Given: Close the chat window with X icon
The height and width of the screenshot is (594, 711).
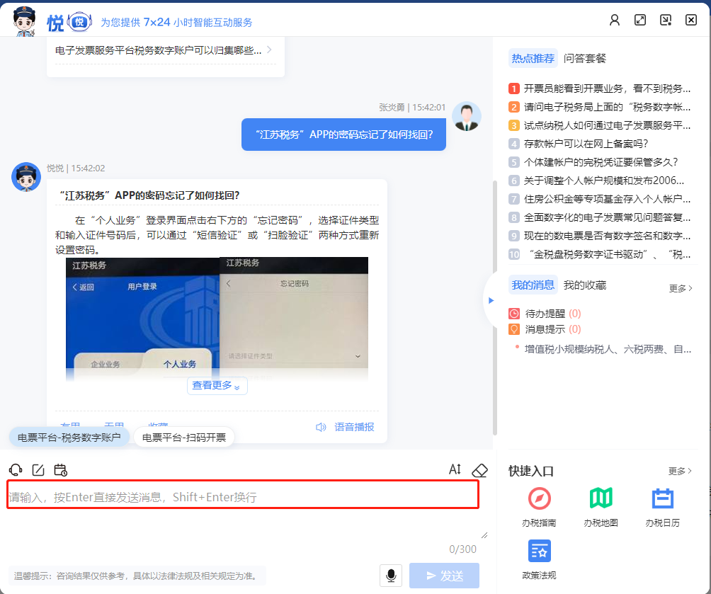Looking at the screenshot, I should [x=690, y=20].
